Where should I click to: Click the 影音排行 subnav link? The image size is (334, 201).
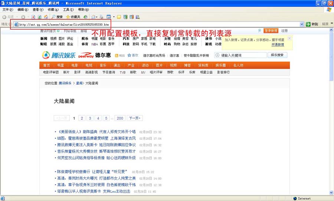[x=223, y=72]
